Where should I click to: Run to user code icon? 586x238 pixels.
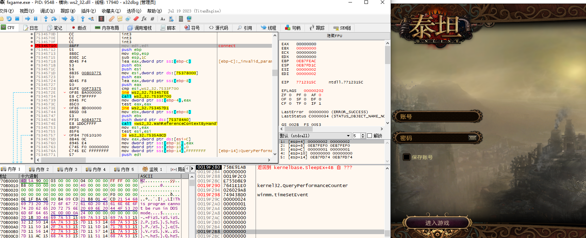tap(91, 19)
